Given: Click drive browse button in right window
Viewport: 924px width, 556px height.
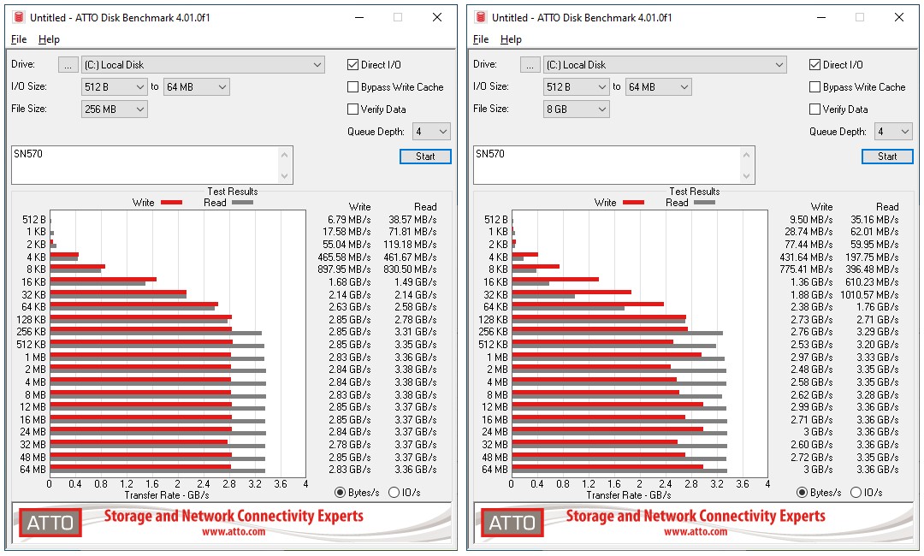Looking at the screenshot, I should click(530, 65).
